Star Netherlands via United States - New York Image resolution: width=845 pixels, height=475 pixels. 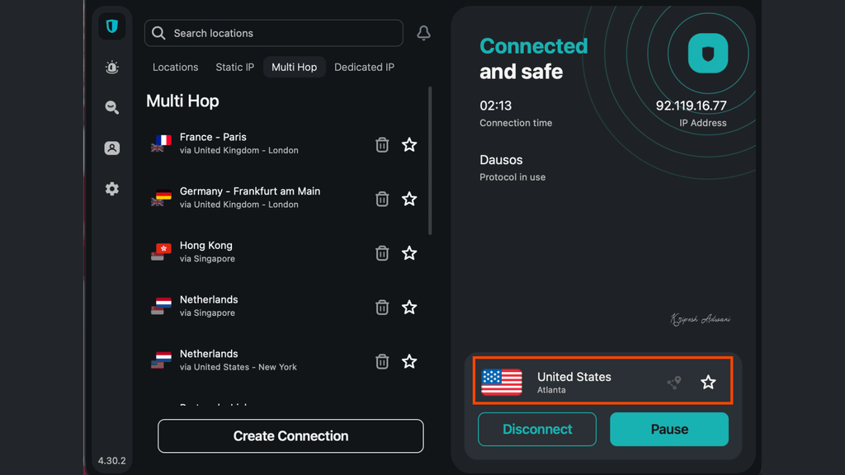click(409, 361)
